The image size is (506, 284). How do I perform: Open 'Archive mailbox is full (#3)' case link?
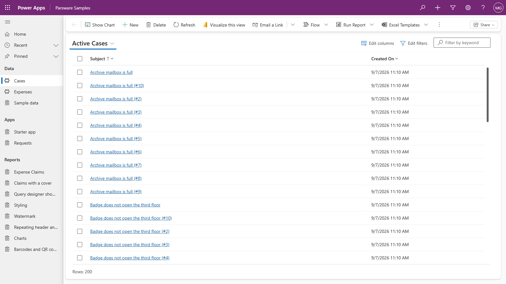tap(116, 112)
